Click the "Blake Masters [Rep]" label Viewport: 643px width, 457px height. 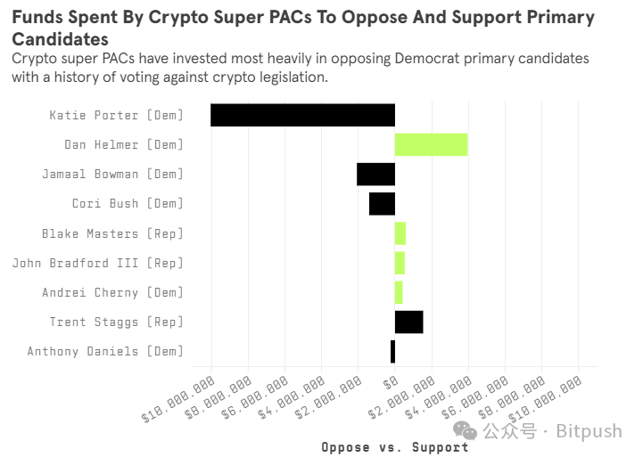pos(112,233)
